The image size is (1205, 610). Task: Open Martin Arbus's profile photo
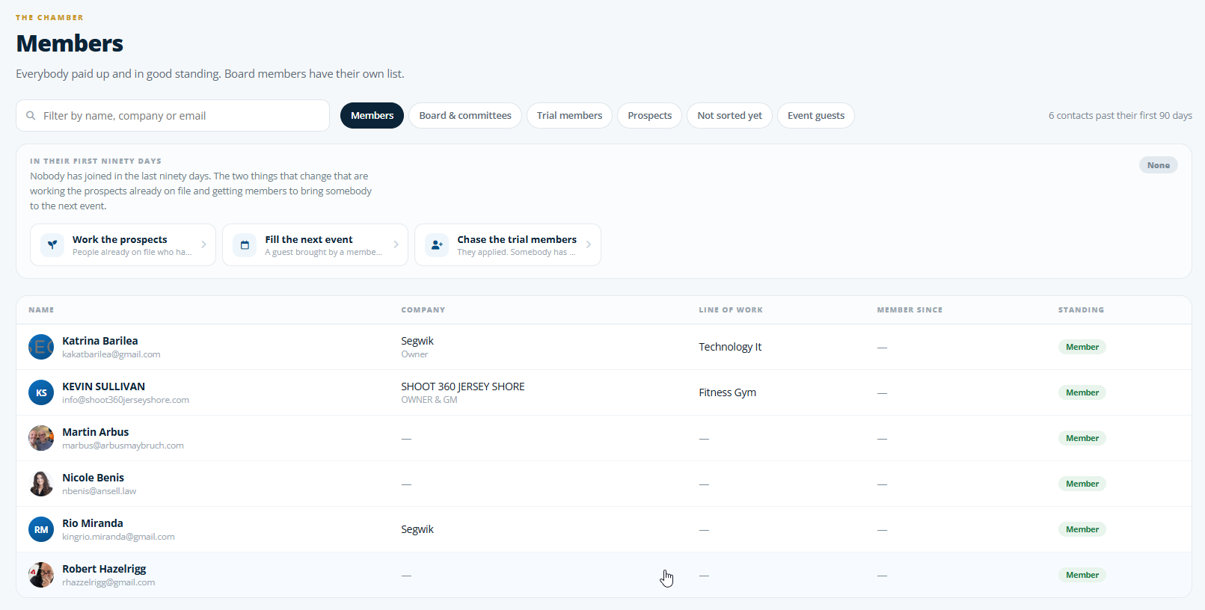[x=41, y=438]
